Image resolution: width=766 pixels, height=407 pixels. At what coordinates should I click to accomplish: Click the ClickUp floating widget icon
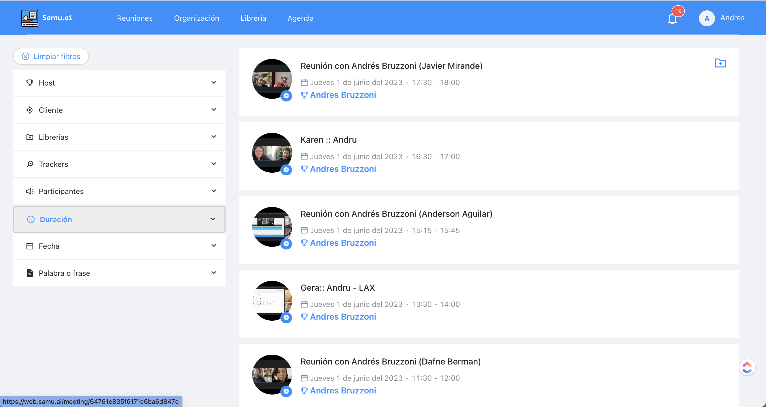(747, 367)
